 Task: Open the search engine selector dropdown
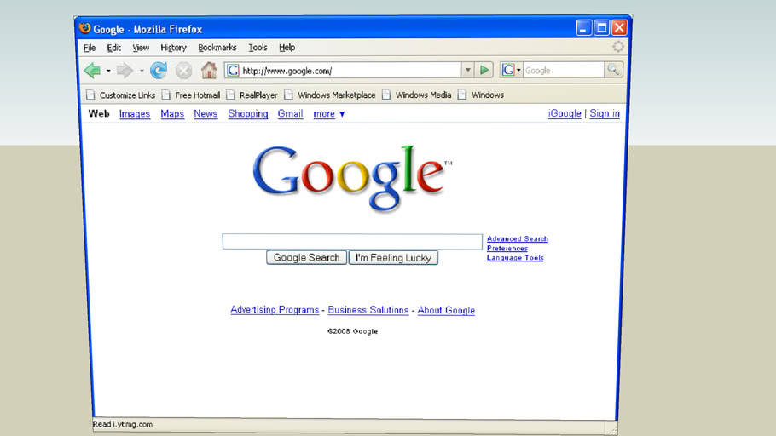(x=511, y=70)
